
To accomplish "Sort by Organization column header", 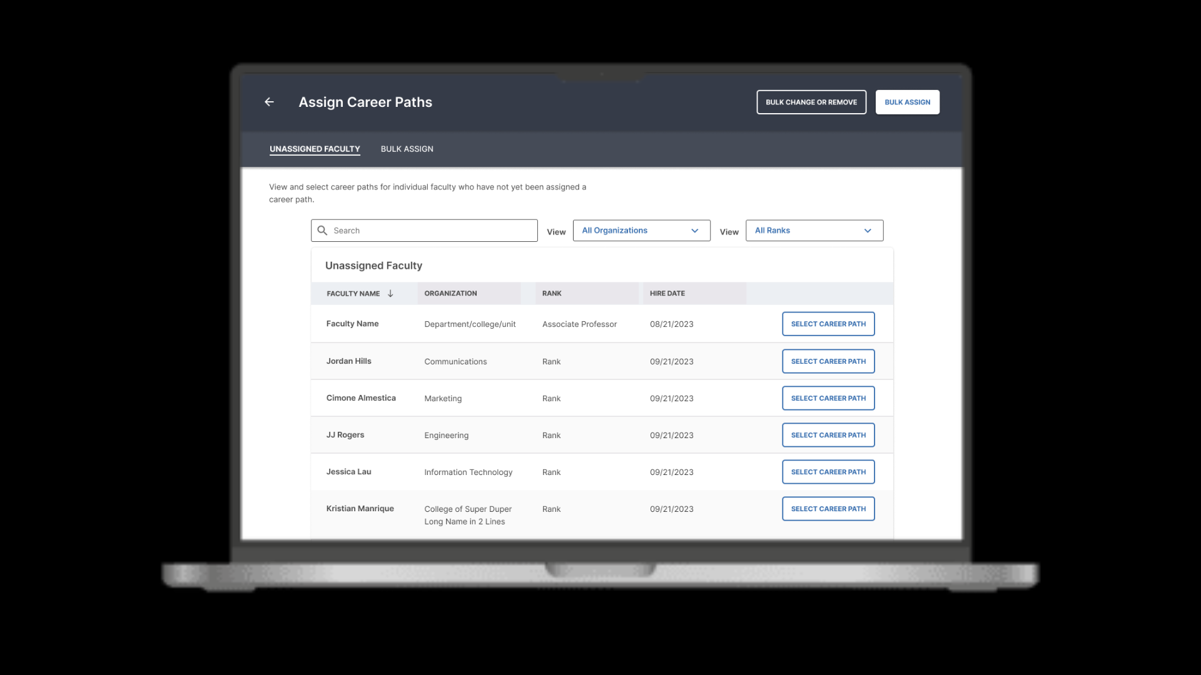I will pos(450,293).
